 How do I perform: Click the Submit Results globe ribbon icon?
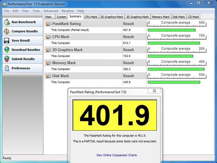[7, 59]
